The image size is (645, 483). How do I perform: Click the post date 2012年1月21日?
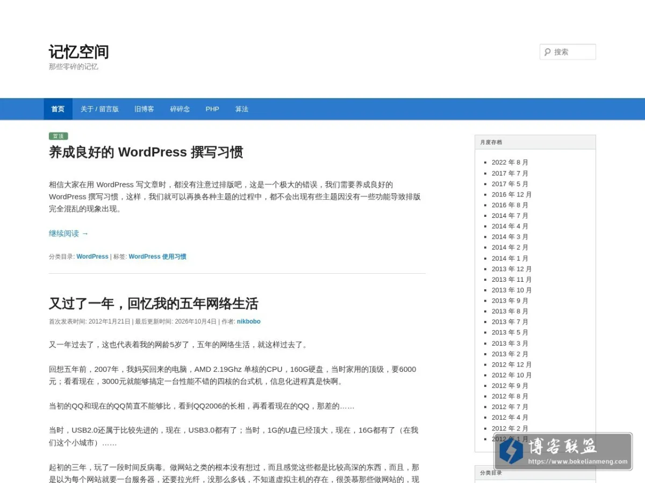pyautogui.click(x=110, y=321)
